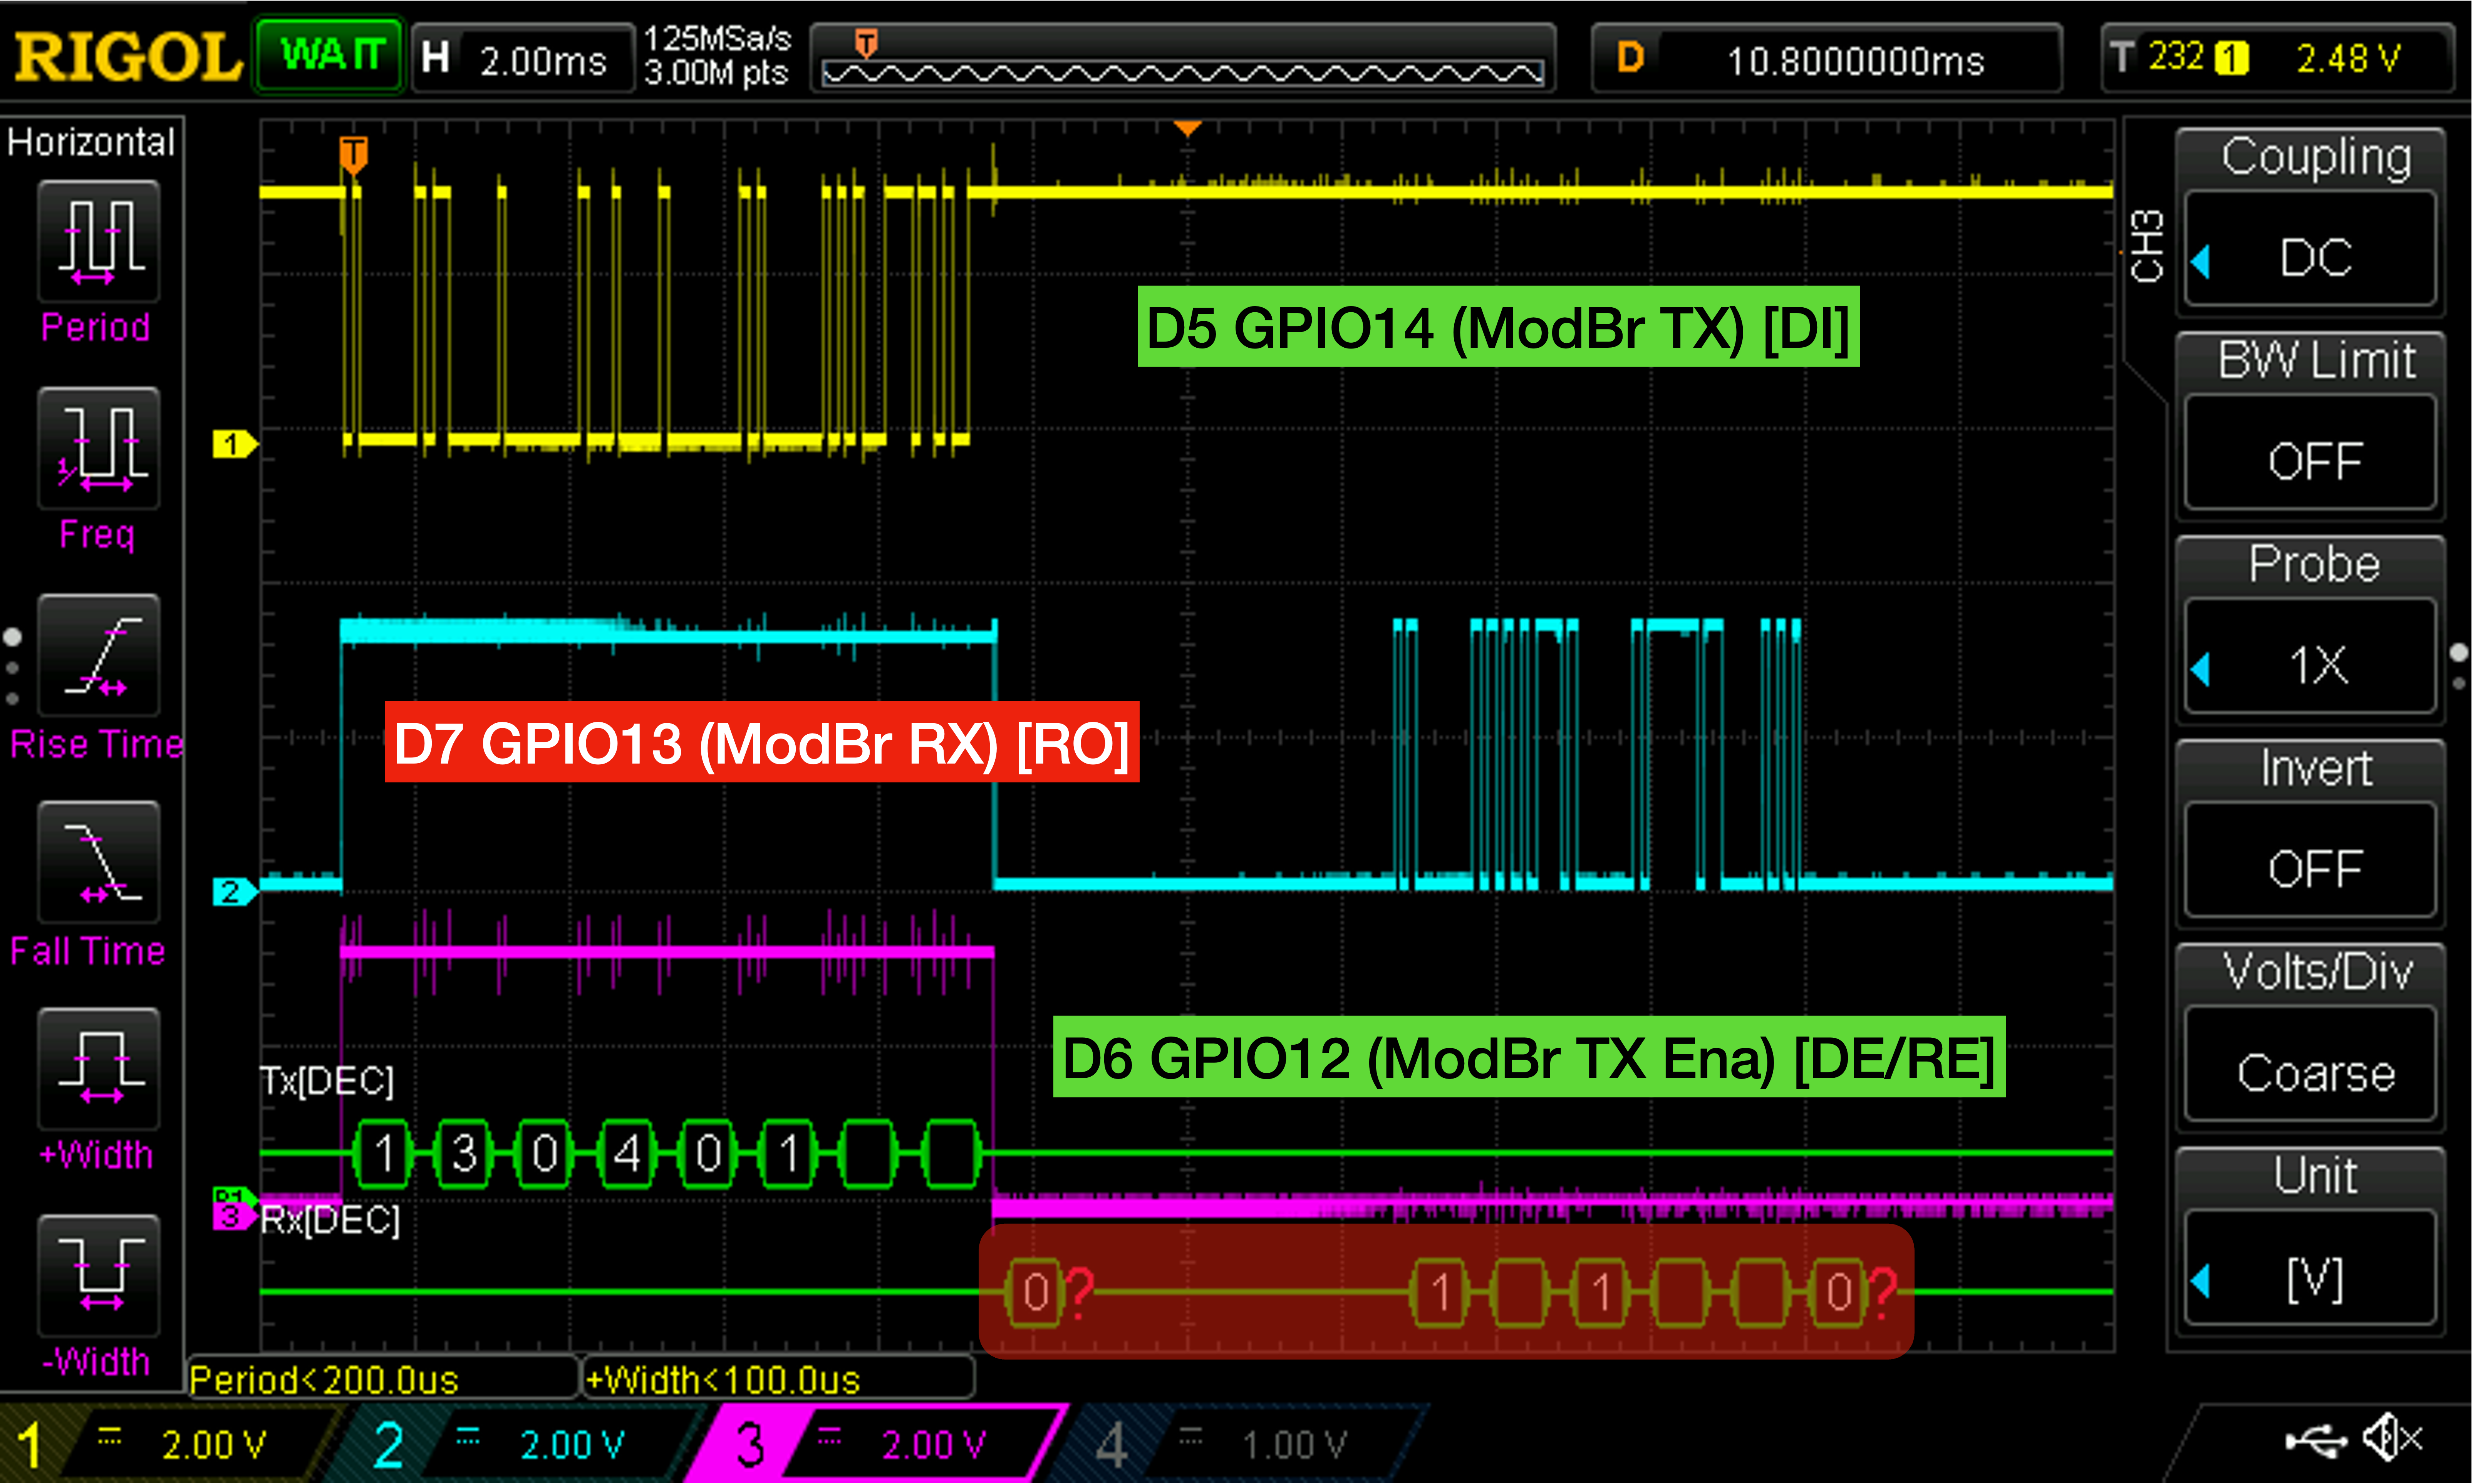This screenshot has height=1484, width=2473.
Task: Click the CH3 menu side tab
Action: (2147, 246)
